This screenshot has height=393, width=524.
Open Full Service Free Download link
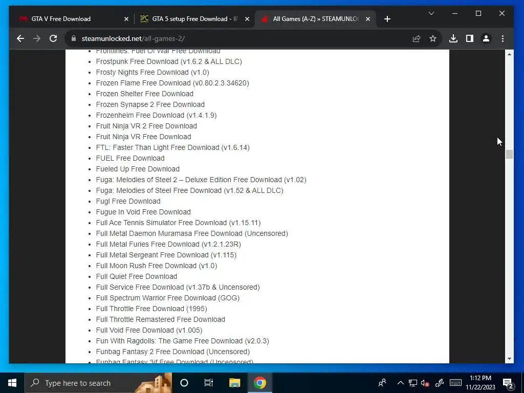[x=178, y=287]
